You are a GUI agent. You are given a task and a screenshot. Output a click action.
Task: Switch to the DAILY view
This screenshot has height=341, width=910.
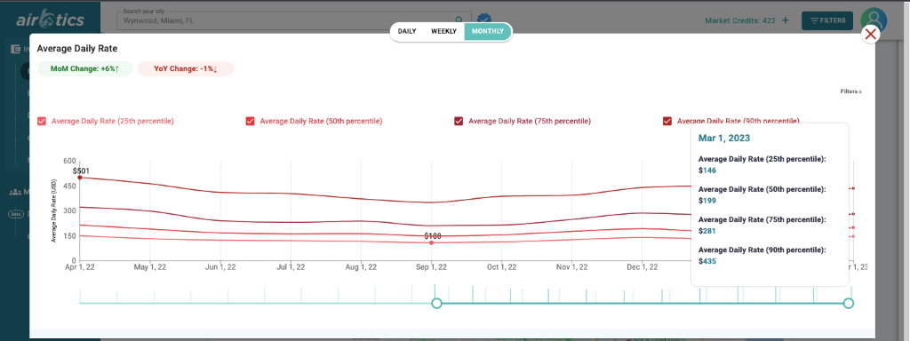click(x=407, y=31)
